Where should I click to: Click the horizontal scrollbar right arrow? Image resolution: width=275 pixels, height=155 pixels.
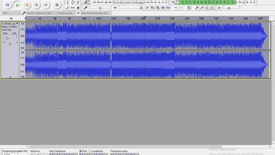pos(270,146)
